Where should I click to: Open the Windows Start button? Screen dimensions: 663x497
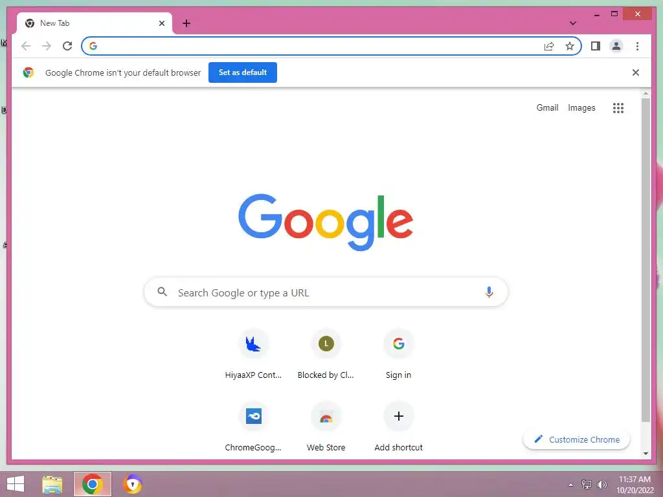[16, 484]
